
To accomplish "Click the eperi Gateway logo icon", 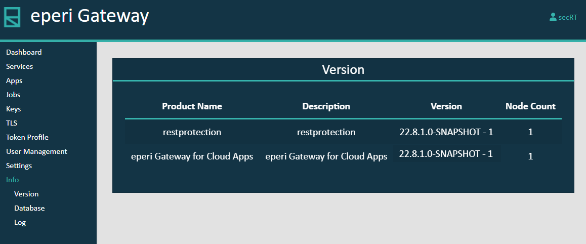I will click(12, 17).
